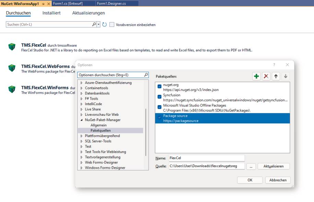Expand the F# Tools node

click(82, 99)
